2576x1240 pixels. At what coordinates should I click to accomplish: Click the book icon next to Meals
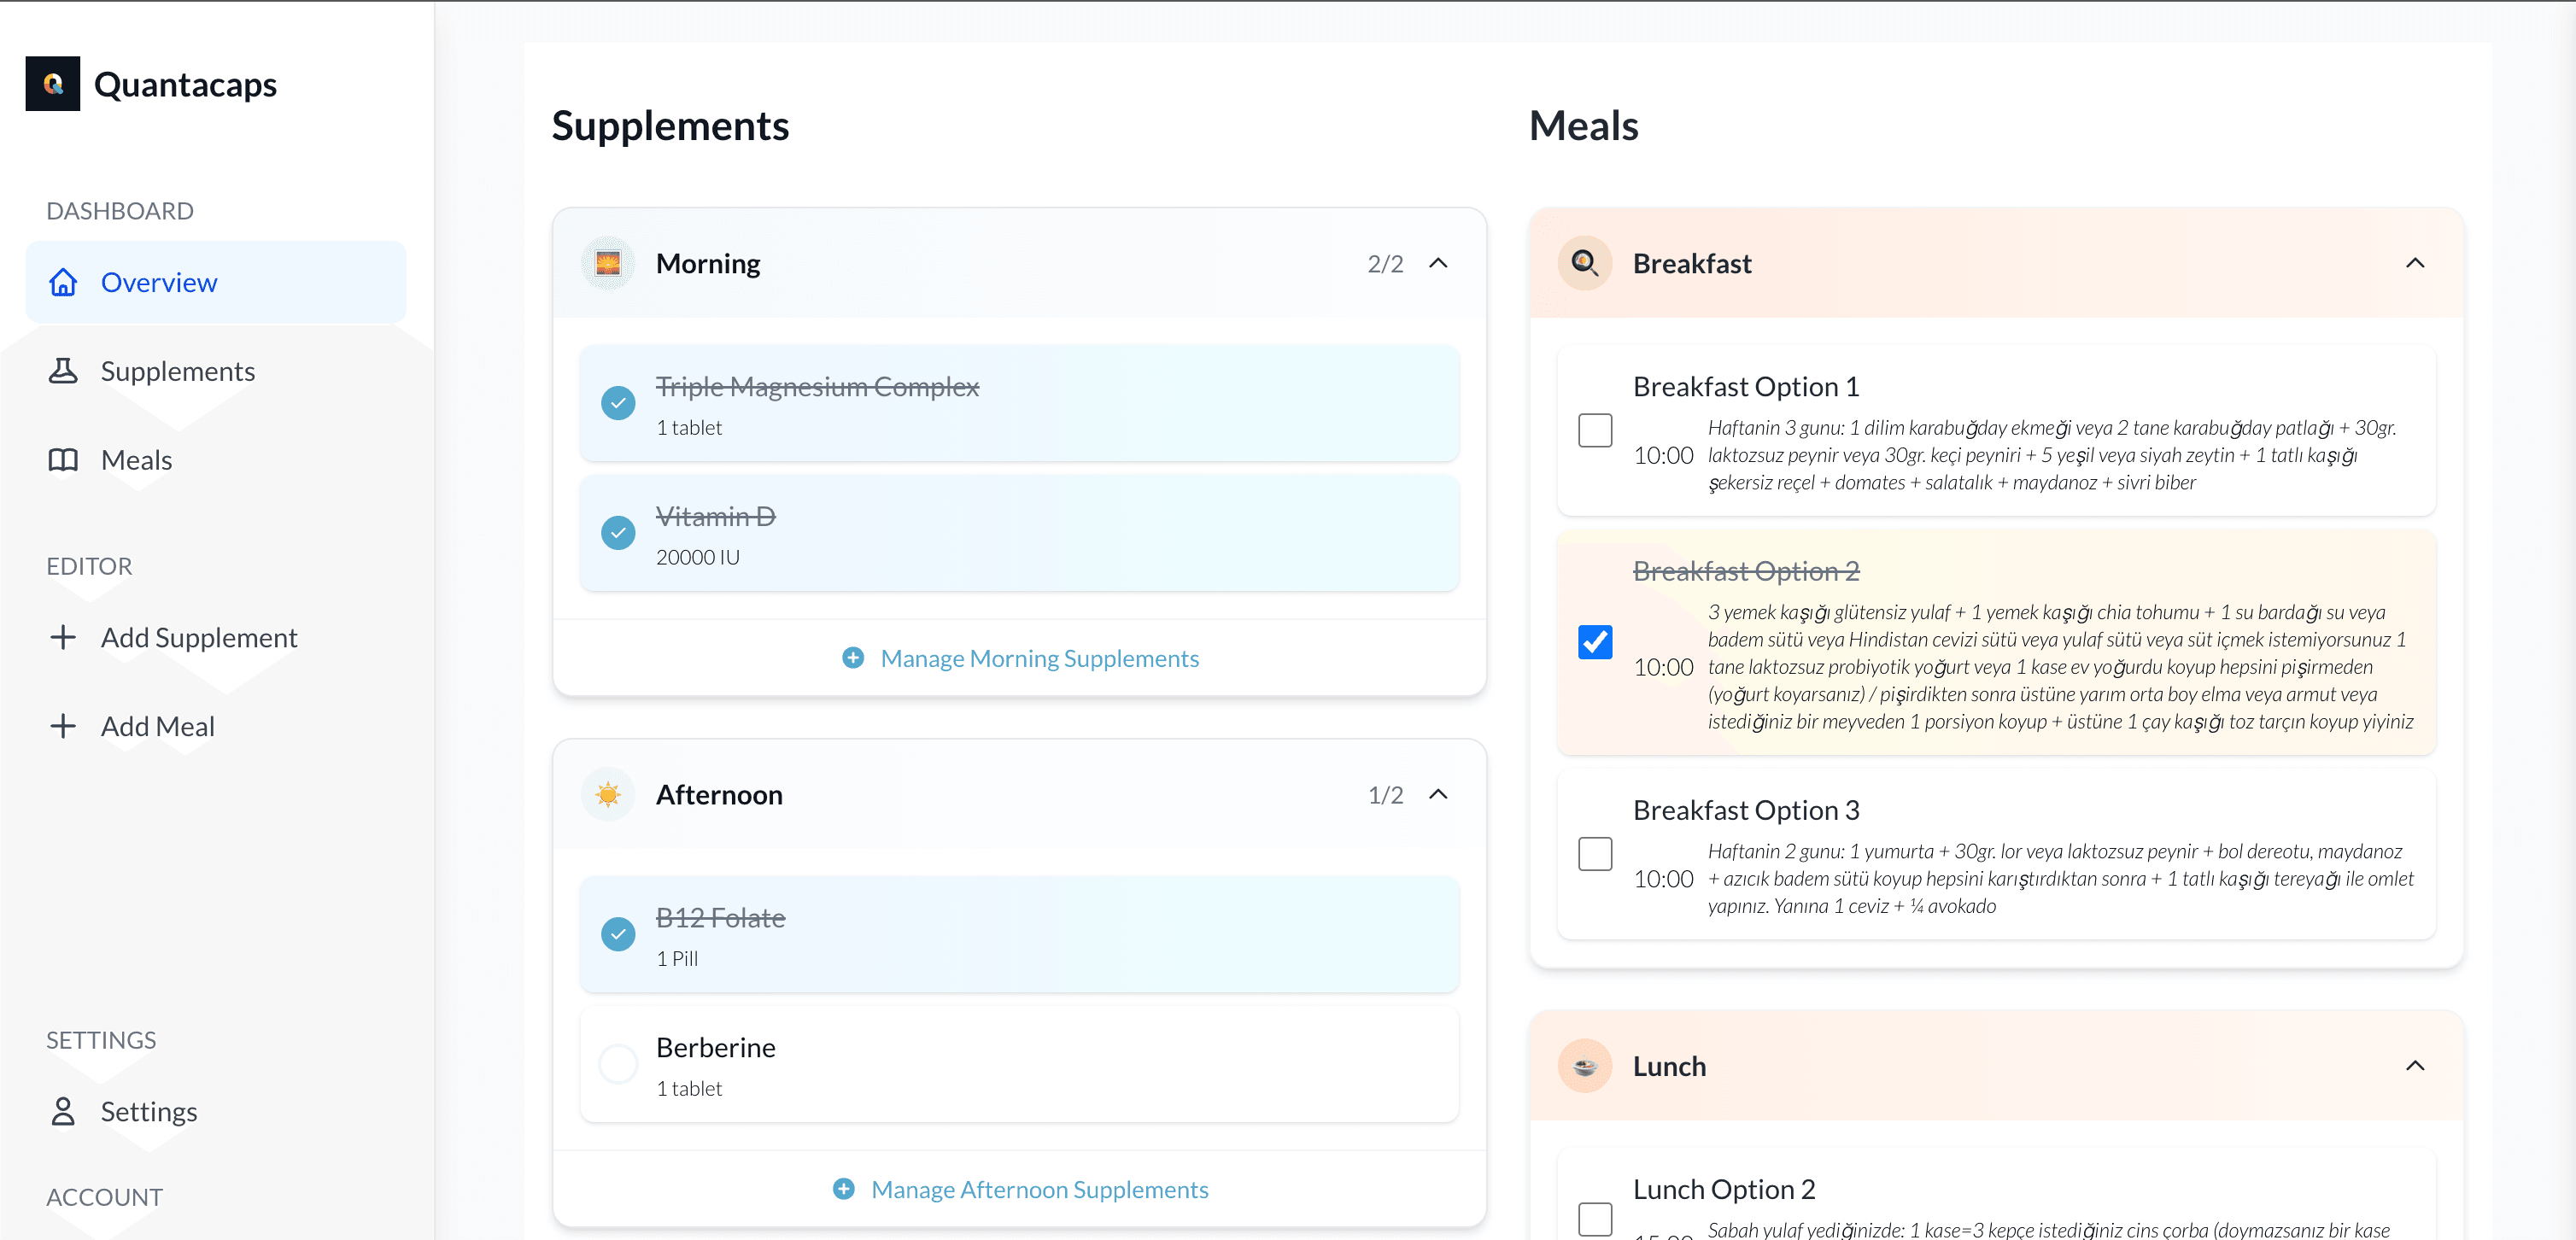pyautogui.click(x=62, y=460)
